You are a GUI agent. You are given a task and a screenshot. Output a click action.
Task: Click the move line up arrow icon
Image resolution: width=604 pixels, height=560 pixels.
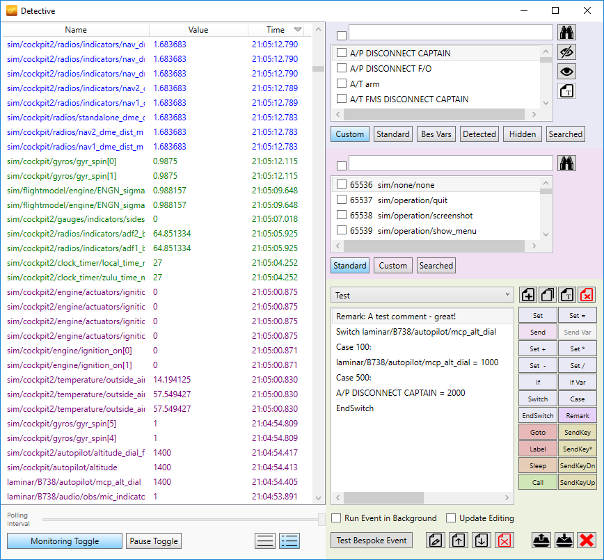[458, 541]
